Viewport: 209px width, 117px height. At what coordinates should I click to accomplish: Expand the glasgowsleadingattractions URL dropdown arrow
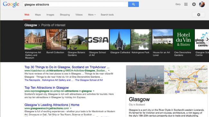coord(71,108)
